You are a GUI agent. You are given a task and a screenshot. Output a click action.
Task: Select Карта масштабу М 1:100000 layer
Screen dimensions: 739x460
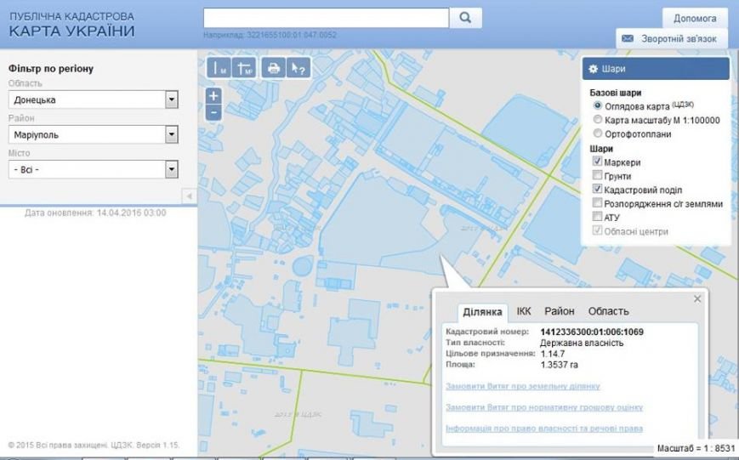click(x=598, y=119)
